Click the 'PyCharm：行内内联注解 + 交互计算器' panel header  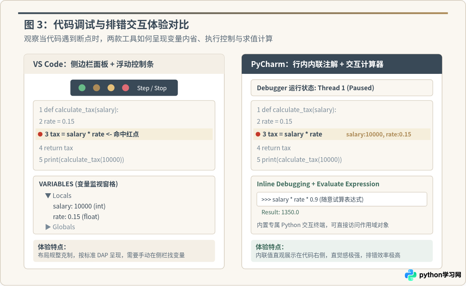[x=342, y=64]
